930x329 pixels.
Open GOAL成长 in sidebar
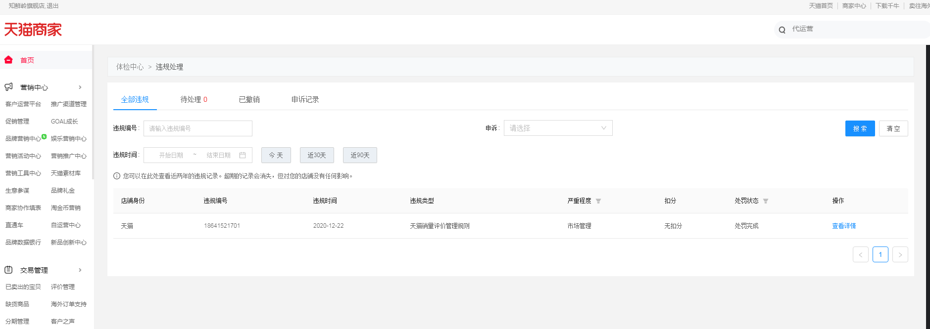point(64,121)
